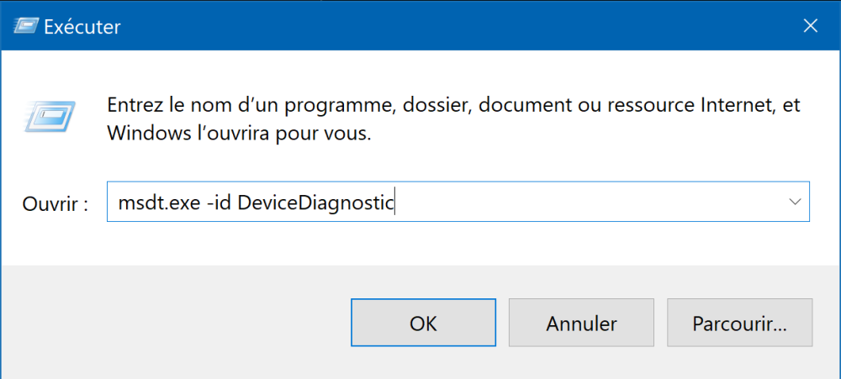Click the "Exécuter" title text
Viewport: 841px width, 379px height.
83,27
